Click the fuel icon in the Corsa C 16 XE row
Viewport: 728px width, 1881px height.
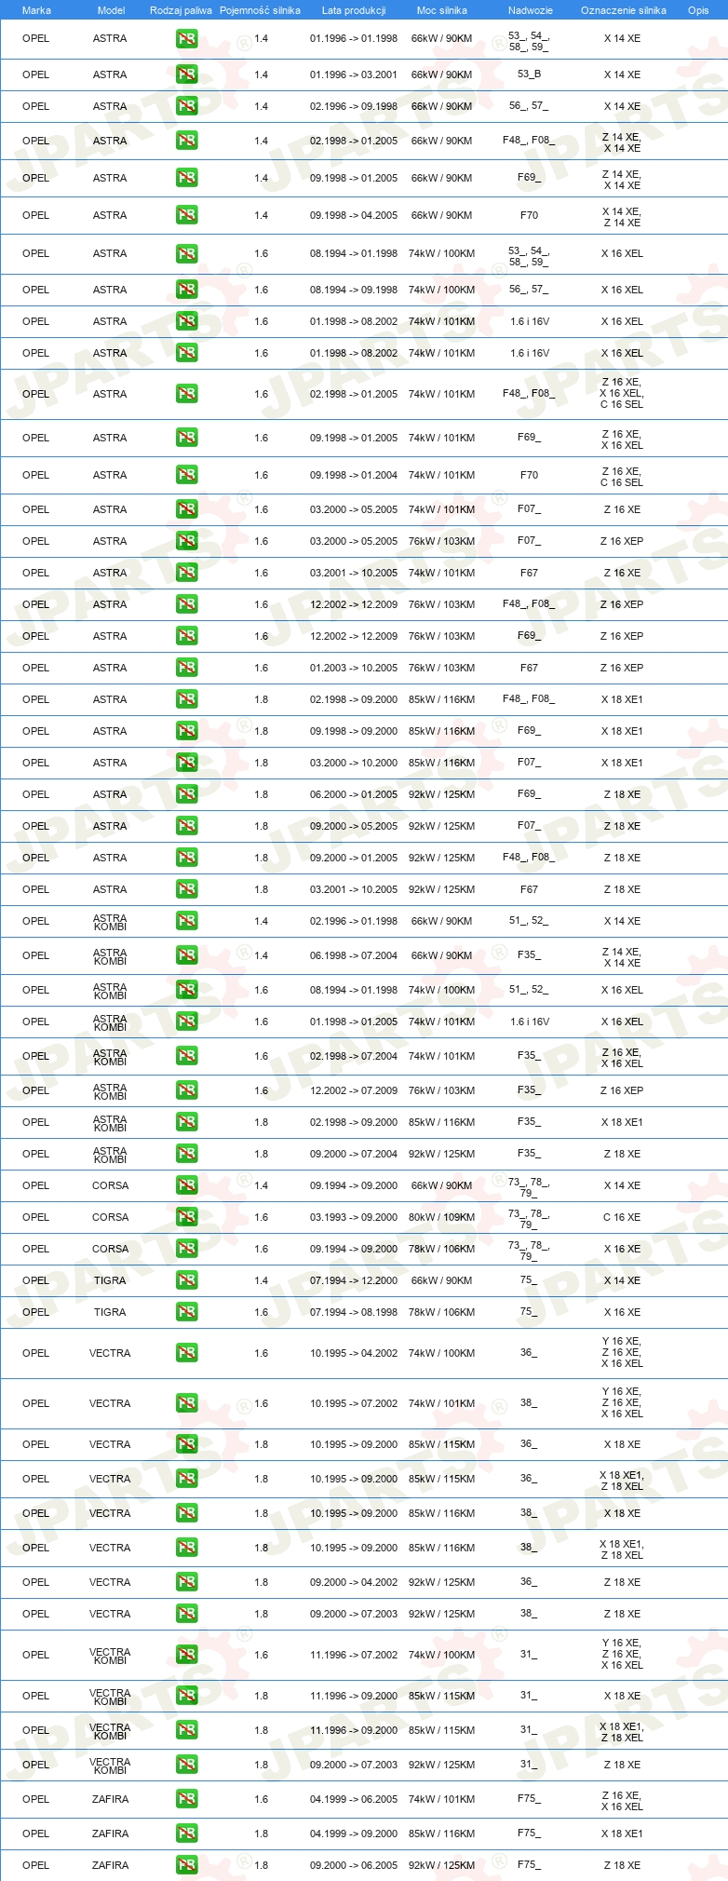(x=186, y=1217)
